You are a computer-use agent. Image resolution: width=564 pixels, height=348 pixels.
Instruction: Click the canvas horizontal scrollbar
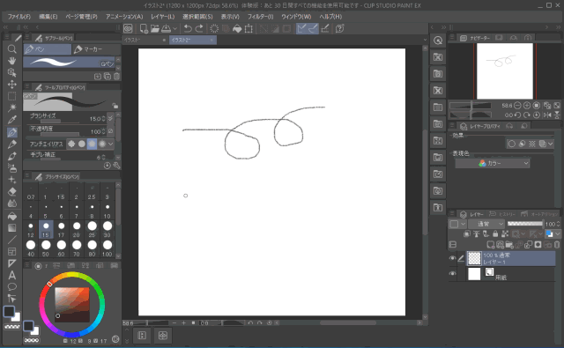[x=348, y=322]
